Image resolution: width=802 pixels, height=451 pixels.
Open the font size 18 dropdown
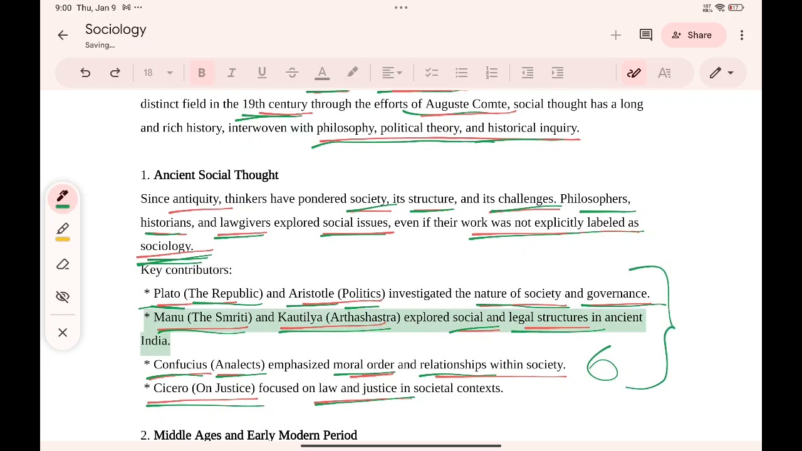click(x=158, y=73)
